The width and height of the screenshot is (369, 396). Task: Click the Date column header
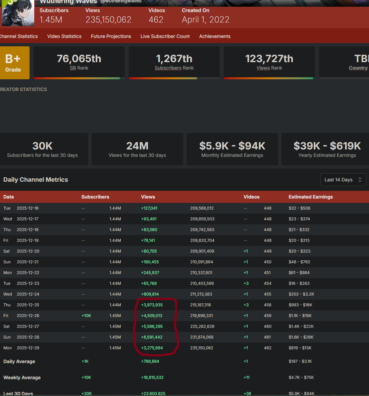click(x=9, y=197)
